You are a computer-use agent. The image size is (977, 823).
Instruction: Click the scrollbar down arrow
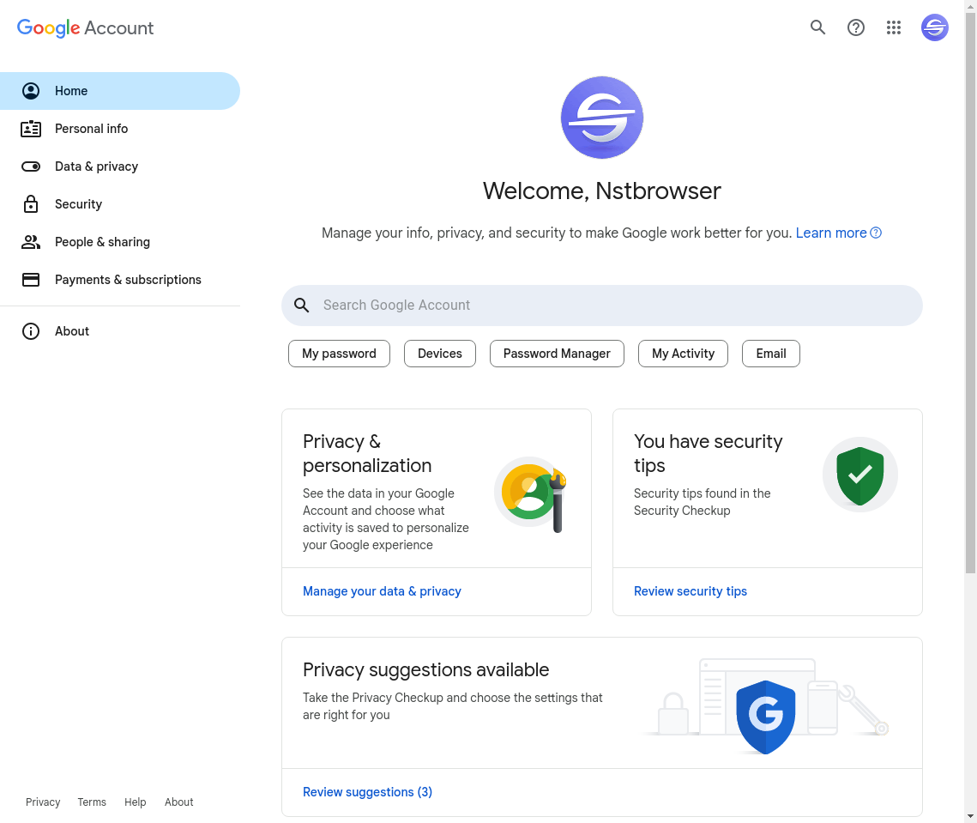(x=971, y=816)
